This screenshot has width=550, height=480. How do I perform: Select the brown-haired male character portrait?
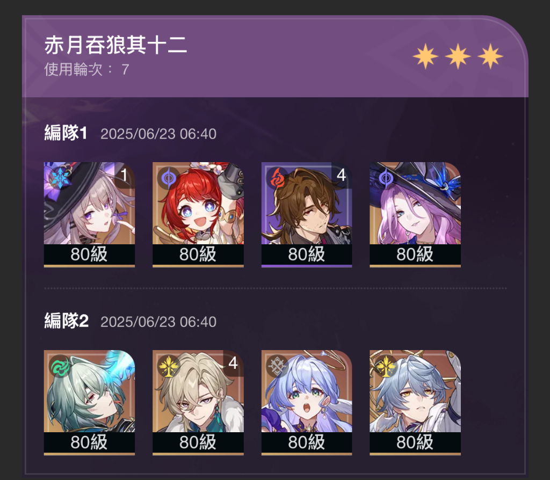(x=307, y=215)
